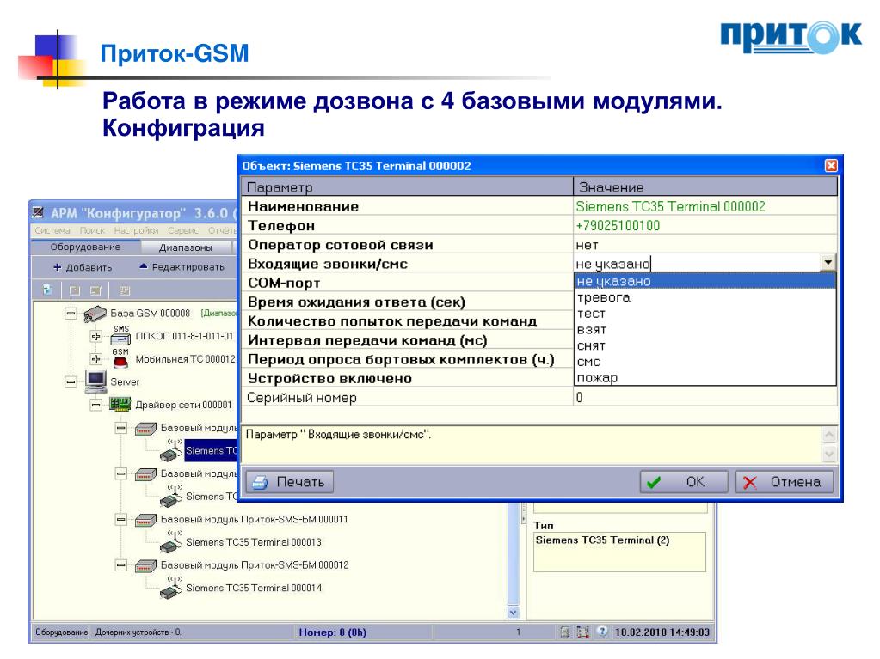Screen dimensions: 880x659
Task: Select Siemens TC35 Terminal 000014 modem icon
Action: [x=171, y=588]
